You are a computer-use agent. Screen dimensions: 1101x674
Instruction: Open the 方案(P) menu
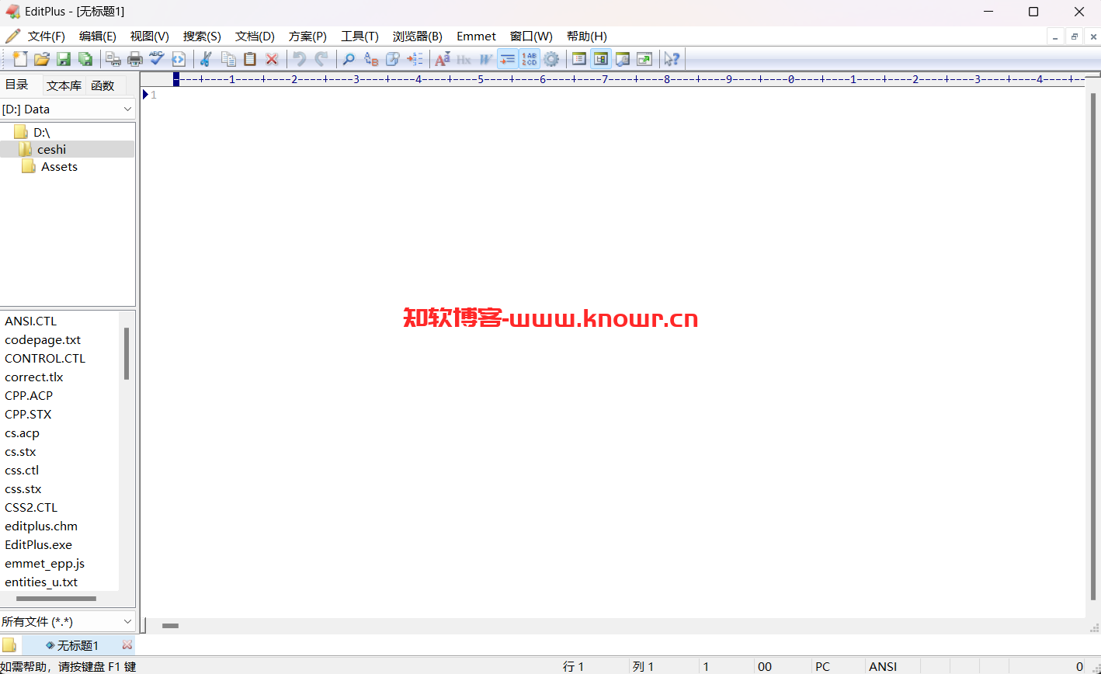click(x=307, y=36)
